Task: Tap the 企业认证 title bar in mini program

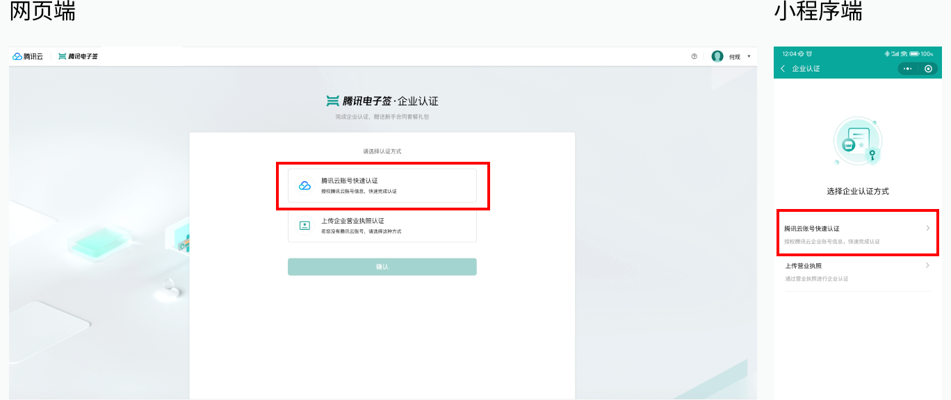Action: (x=806, y=69)
